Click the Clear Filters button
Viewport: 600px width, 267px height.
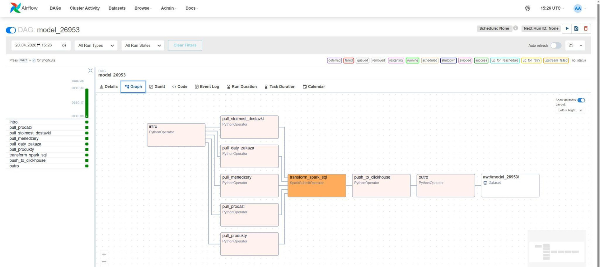click(x=185, y=45)
